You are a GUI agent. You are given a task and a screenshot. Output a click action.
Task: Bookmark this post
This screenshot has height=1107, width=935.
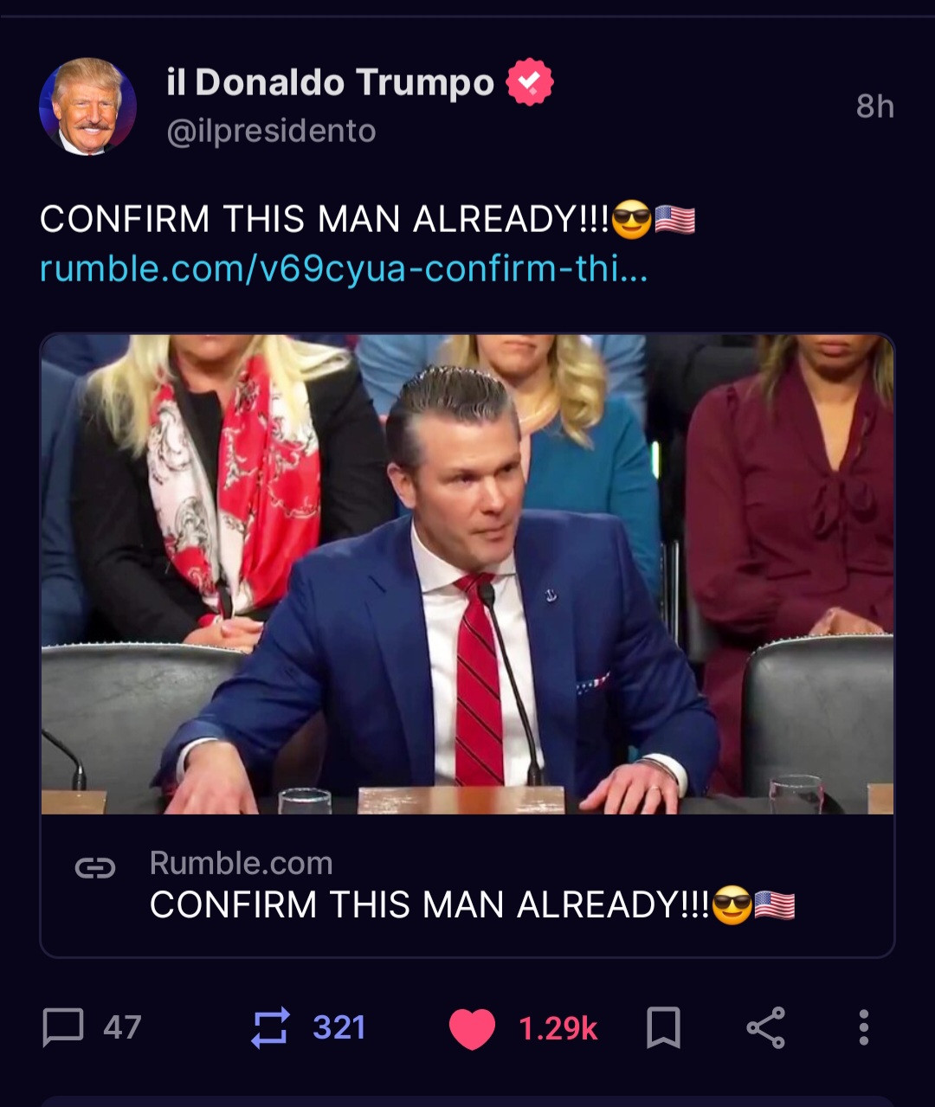pyautogui.click(x=664, y=1028)
